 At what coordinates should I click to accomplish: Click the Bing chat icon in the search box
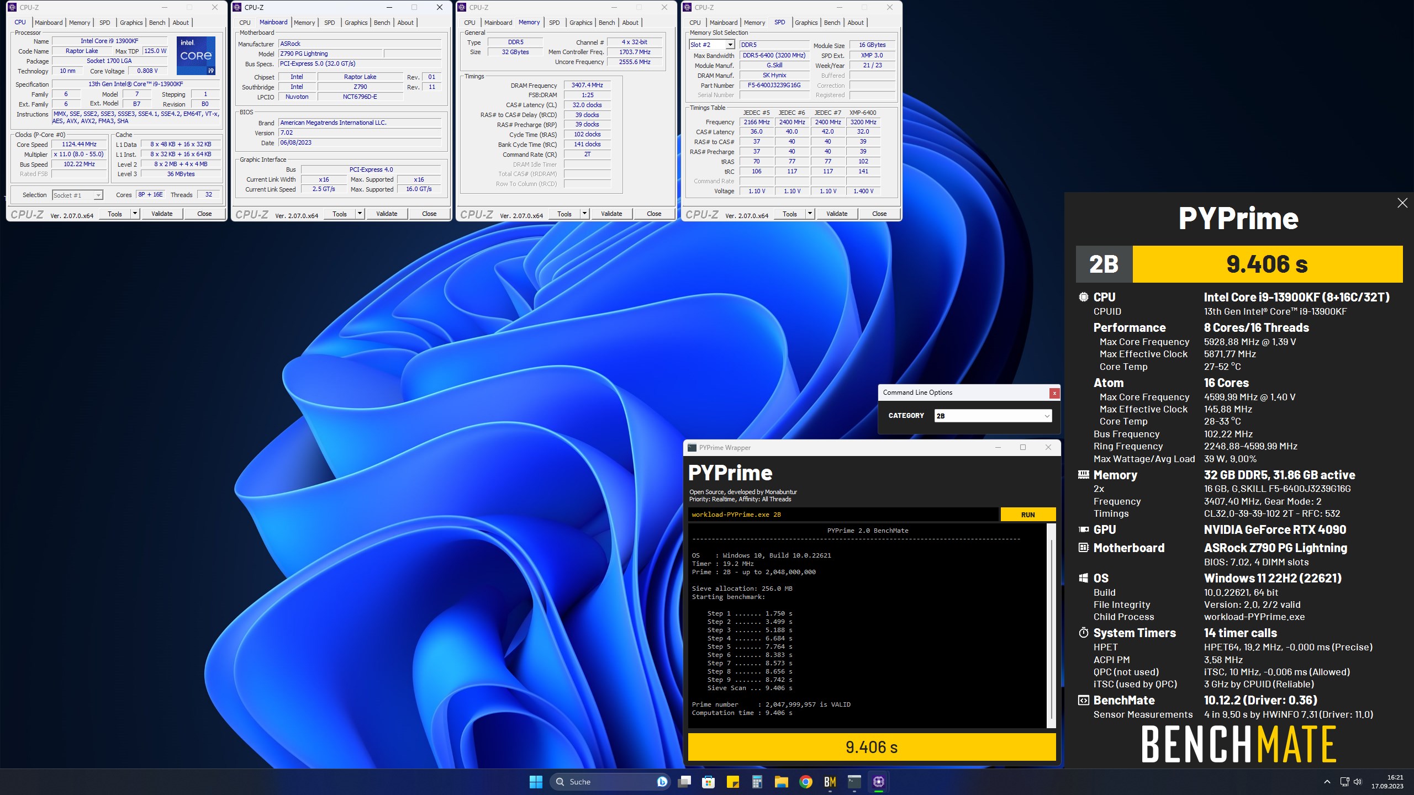(x=662, y=782)
